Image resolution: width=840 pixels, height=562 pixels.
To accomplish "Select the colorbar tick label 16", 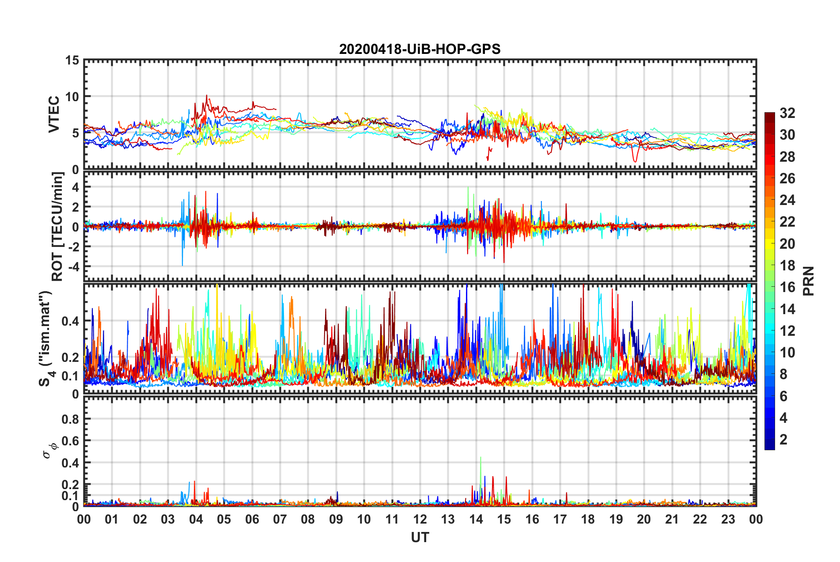I will pos(787,287).
